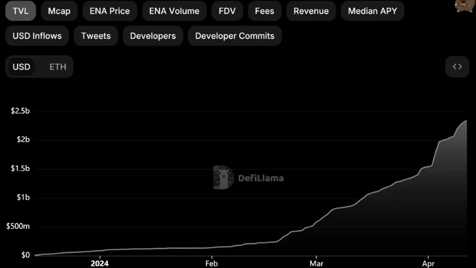Select USD denomination
The image size is (476, 268).
coord(21,67)
